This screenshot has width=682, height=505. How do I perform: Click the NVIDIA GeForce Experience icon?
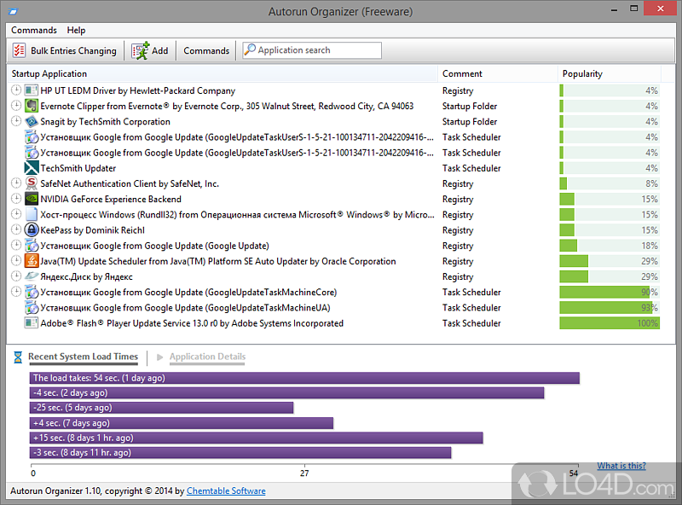point(32,200)
